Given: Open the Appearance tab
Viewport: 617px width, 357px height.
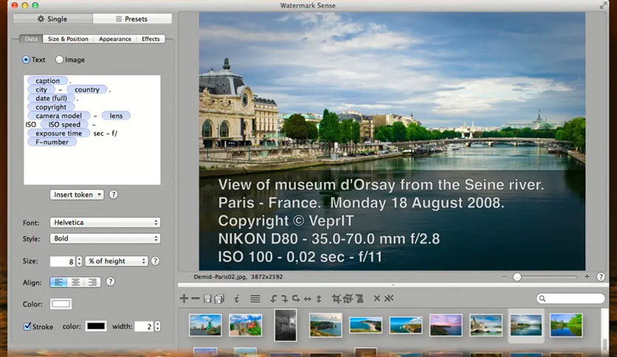Looking at the screenshot, I should click(115, 39).
